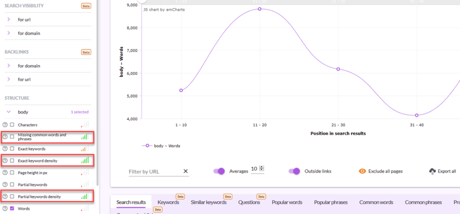This screenshot has height=214, width=460.
Task: Open the Keywords tab
Action: (x=168, y=202)
